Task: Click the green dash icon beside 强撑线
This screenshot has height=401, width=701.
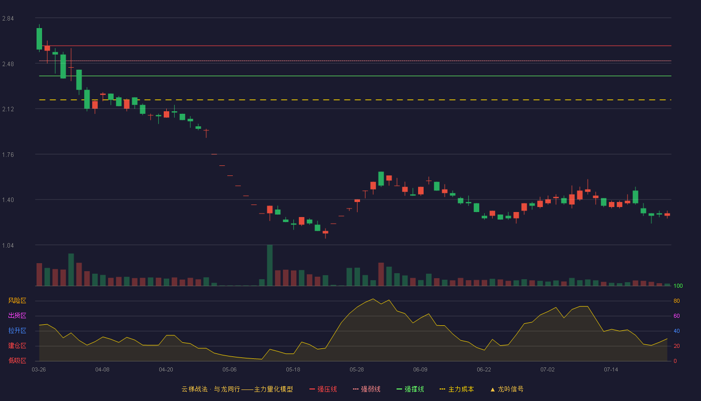Action: tap(400, 389)
